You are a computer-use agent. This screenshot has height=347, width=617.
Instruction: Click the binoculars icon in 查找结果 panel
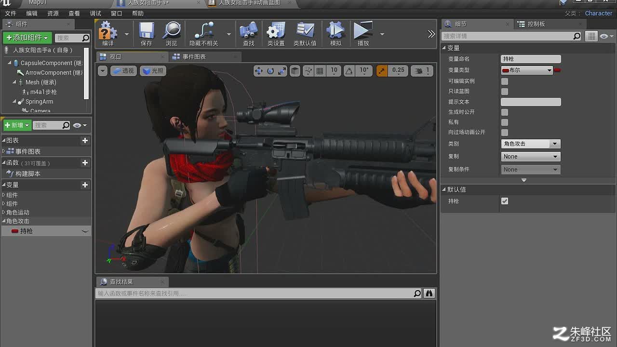[429, 293]
